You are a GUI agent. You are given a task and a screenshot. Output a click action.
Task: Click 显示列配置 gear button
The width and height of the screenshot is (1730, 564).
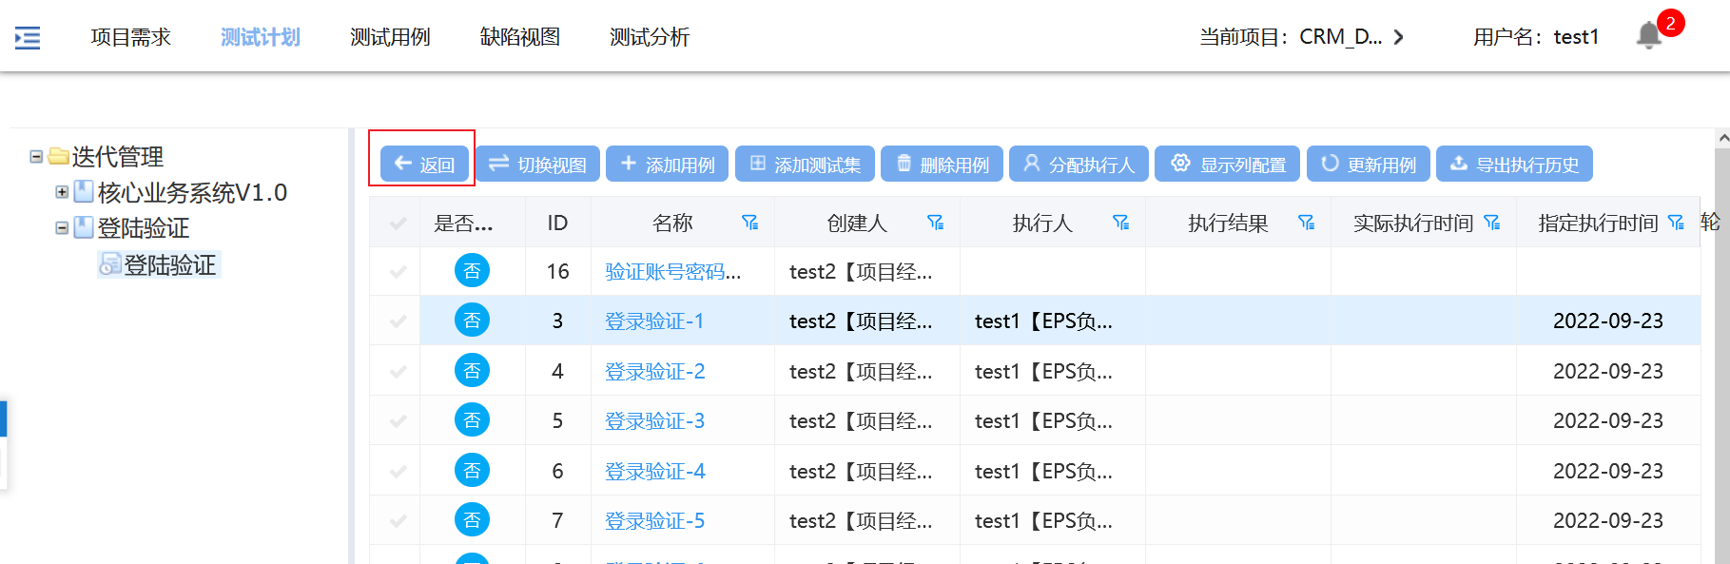pos(1227,165)
